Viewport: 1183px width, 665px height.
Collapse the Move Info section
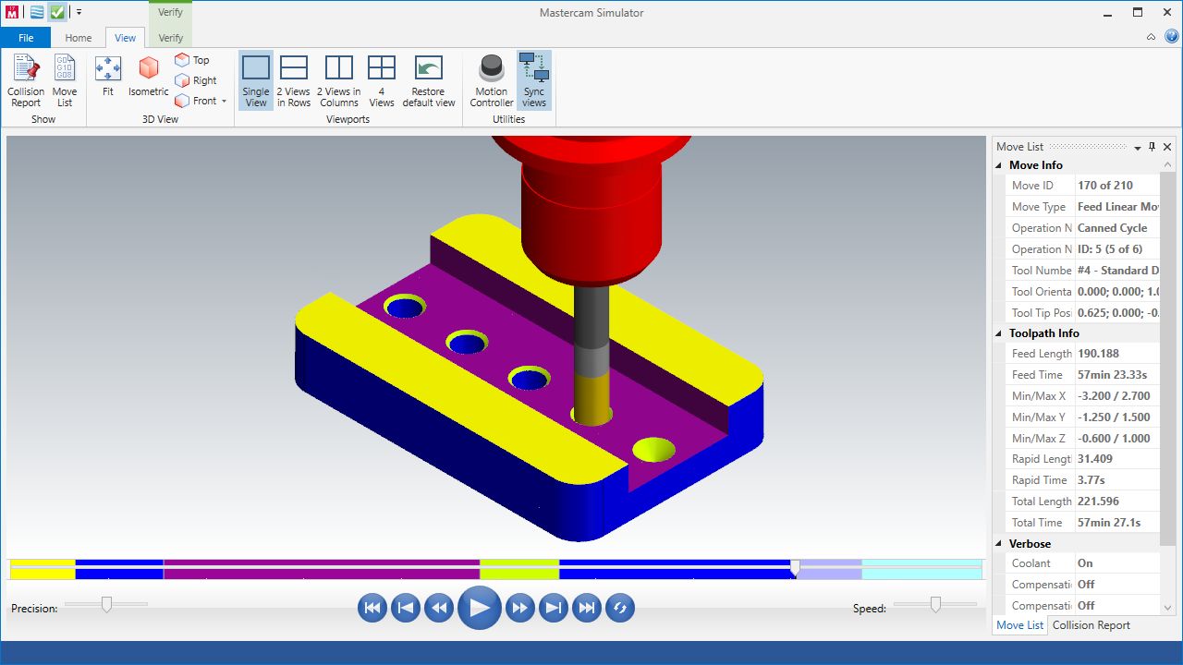click(999, 165)
